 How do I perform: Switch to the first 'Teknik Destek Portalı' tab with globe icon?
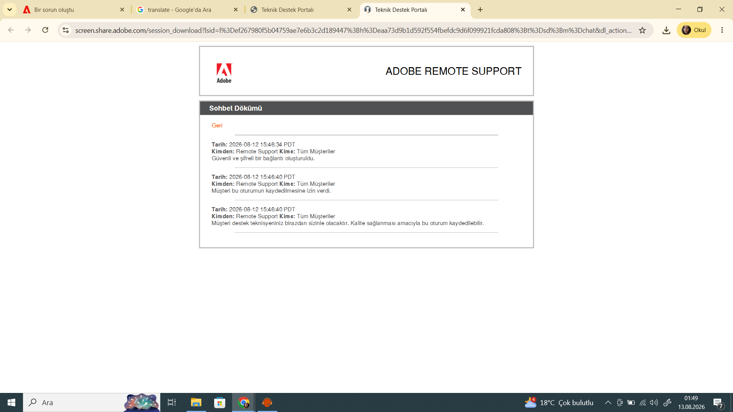click(301, 10)
